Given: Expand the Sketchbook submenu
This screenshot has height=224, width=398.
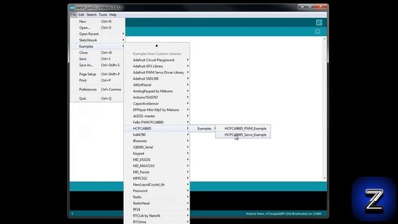Looking at the screenshot, I should [x=98, y=40].
